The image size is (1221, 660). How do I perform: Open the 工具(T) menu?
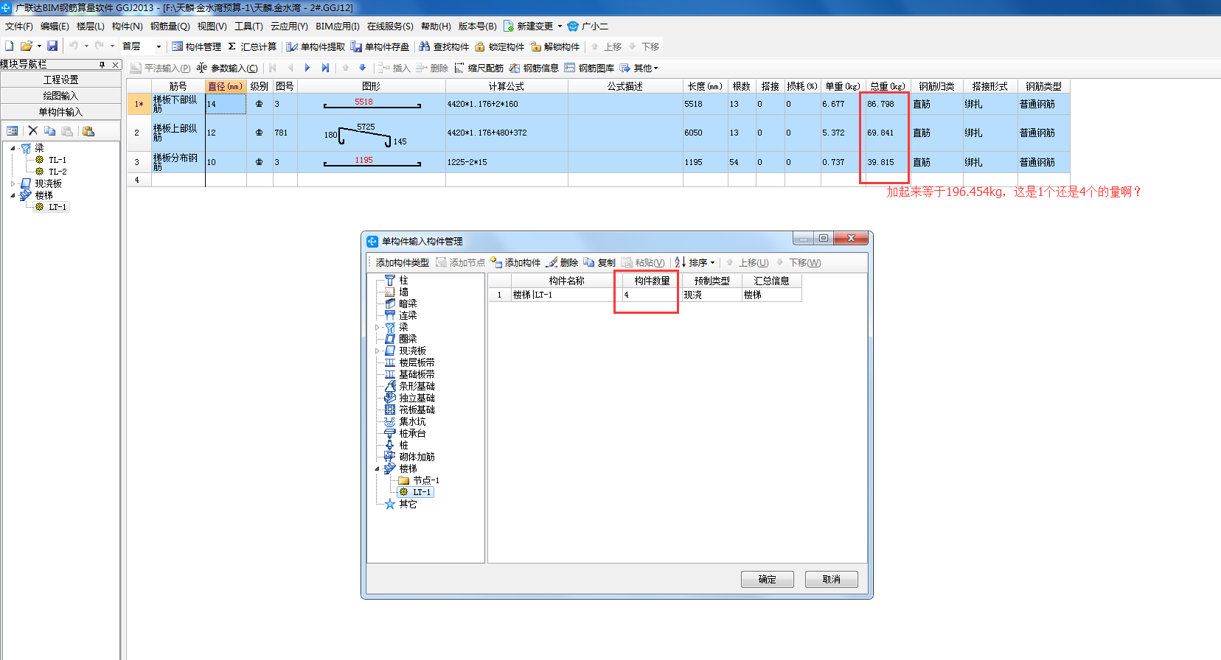[248, 26]
